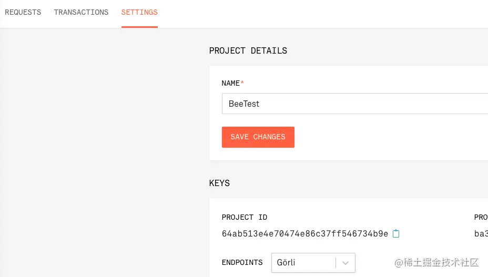Click the KEYS section heading
This screenshot has width=488, height=277.
pyautogui.click(x=219, y=183)
